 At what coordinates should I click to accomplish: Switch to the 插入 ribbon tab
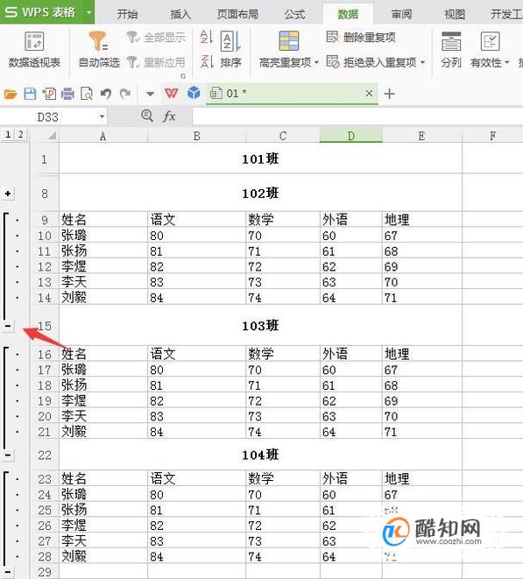pos(180,14)
